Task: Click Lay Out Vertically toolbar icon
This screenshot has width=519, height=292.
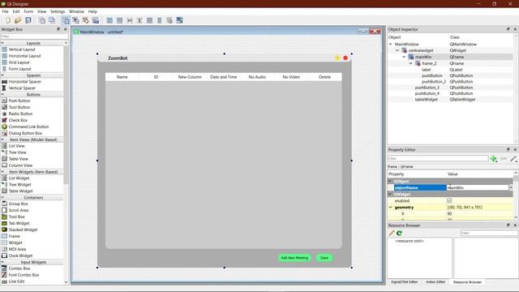Action: [x=119, y=20]
